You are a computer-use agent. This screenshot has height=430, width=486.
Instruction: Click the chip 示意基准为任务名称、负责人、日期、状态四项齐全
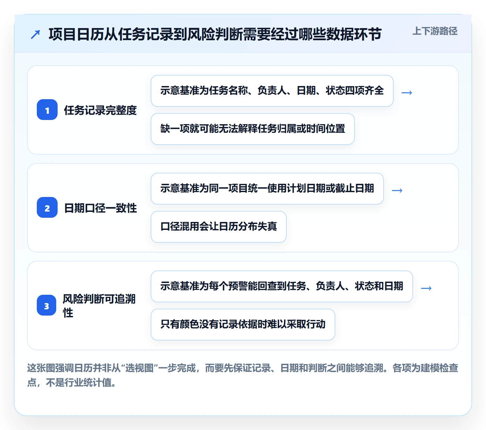272,91
